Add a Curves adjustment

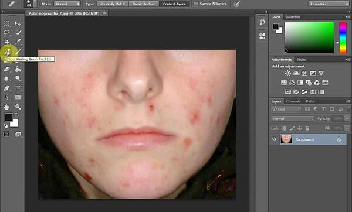click(304, 73)
